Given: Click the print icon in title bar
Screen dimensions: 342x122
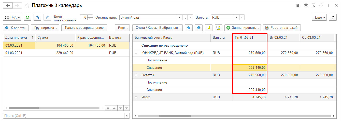Looking at the screenshot, I should click(x=306, y=5).
